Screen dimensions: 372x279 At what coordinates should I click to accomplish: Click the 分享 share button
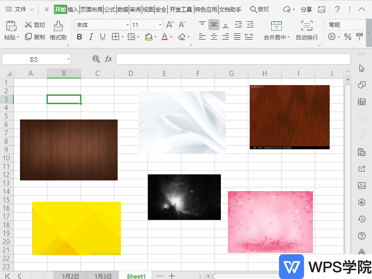click(x=306, y=9)
